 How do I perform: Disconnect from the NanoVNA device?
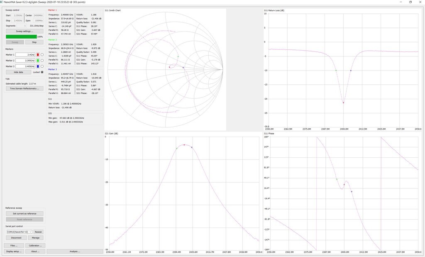click(16, 238)
